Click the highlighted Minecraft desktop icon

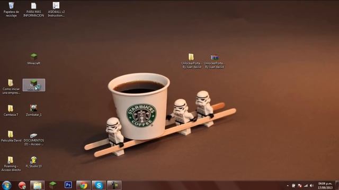click(x=34, y=85)
